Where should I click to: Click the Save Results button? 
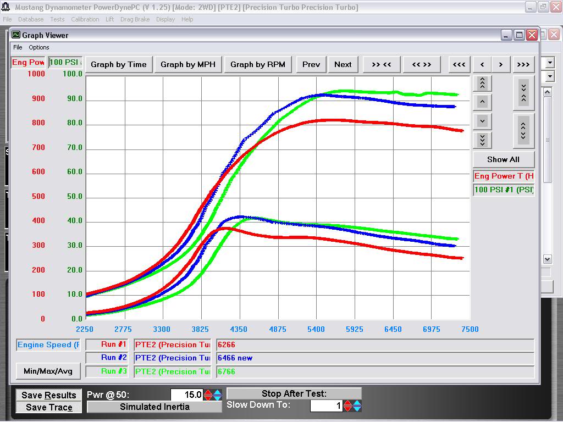(49, 395)
